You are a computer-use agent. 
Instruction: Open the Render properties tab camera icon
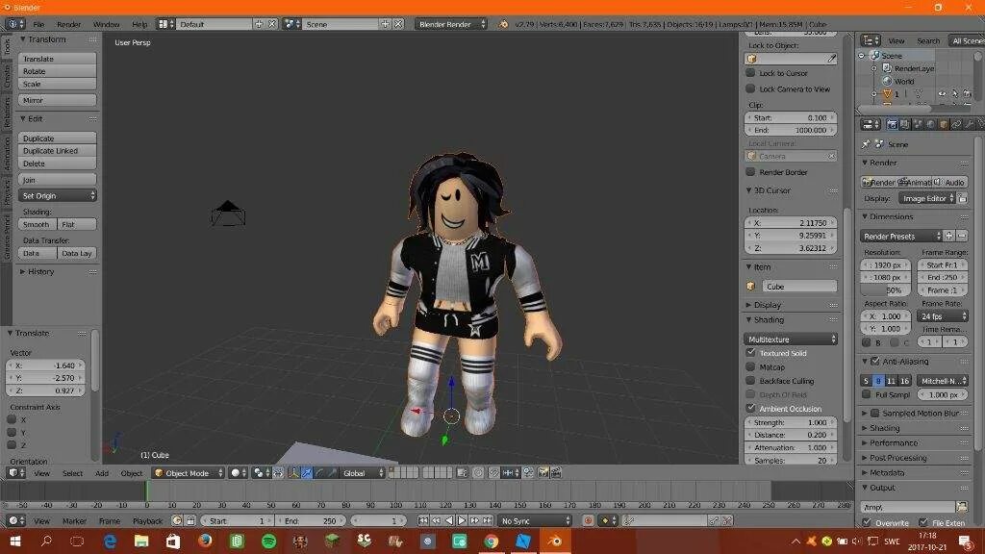coord(892,124)
